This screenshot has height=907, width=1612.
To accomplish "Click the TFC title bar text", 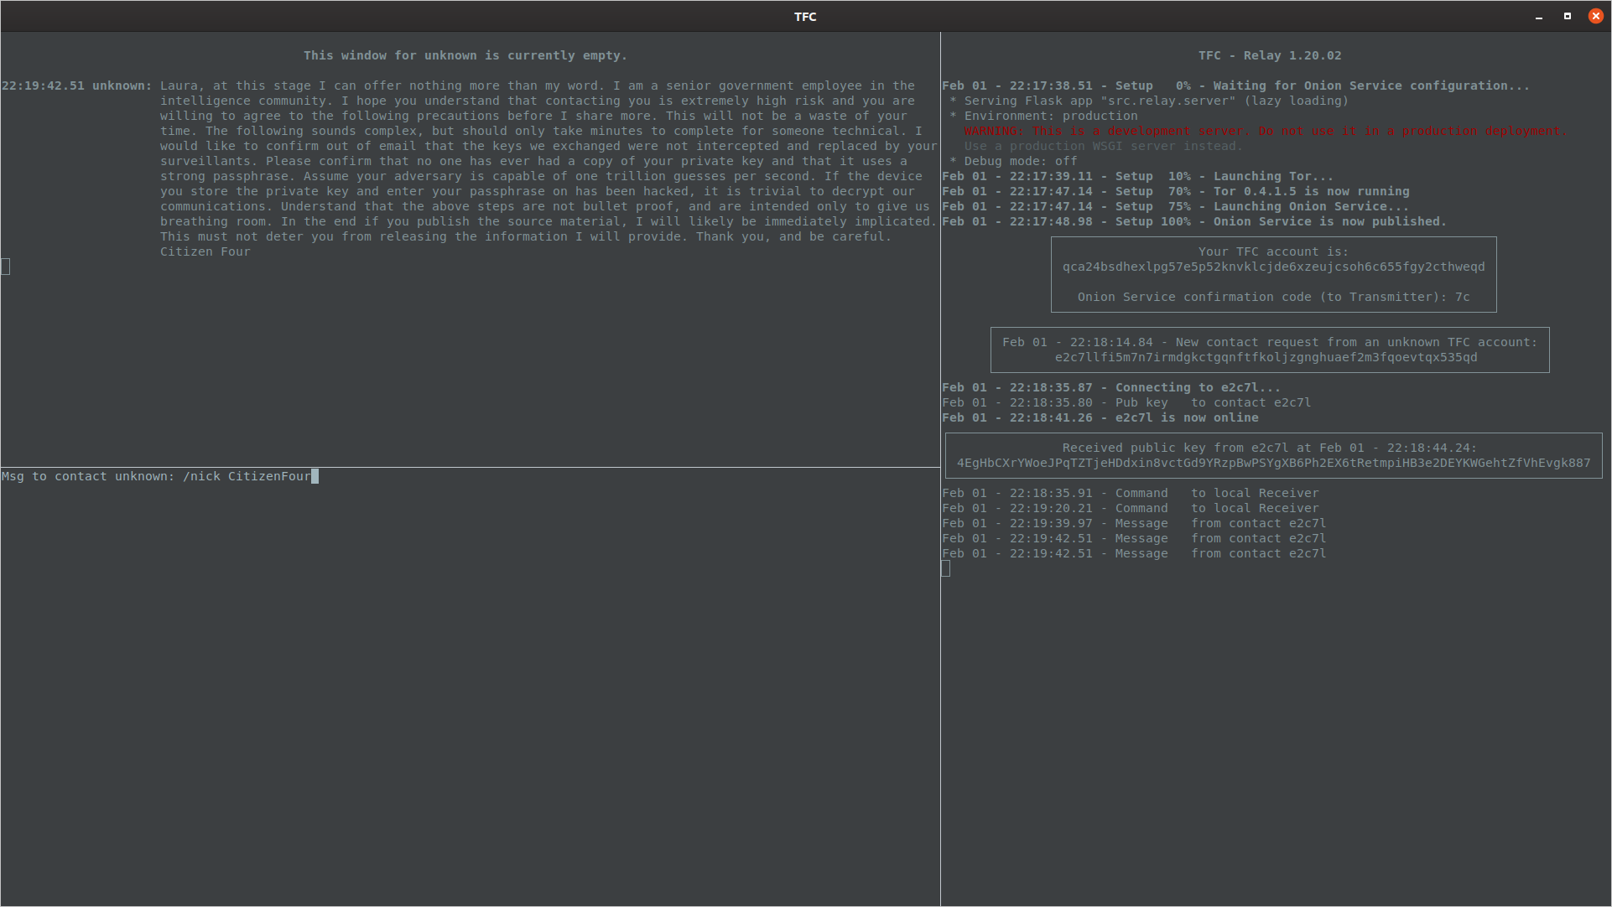I will click(x=805, y=17).
